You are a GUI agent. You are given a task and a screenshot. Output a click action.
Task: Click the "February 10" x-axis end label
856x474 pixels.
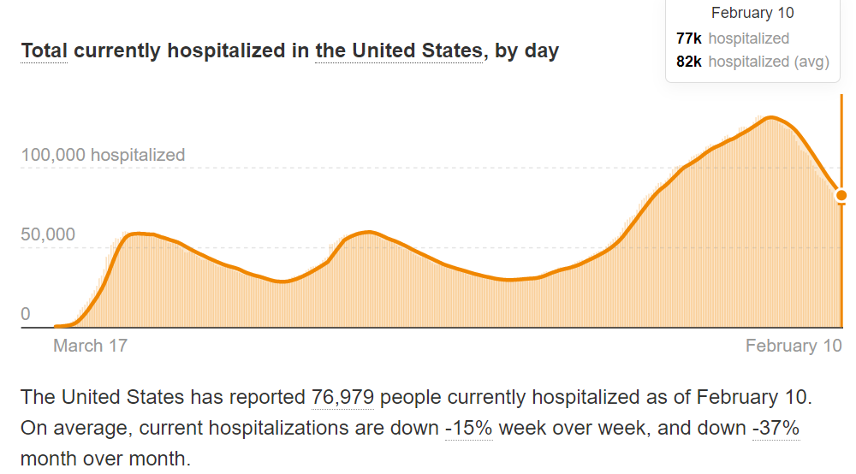[794, 346]
